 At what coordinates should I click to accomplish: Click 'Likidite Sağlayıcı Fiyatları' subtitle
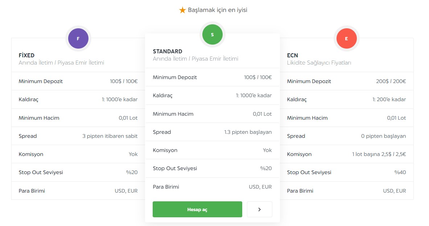[319, 63]
